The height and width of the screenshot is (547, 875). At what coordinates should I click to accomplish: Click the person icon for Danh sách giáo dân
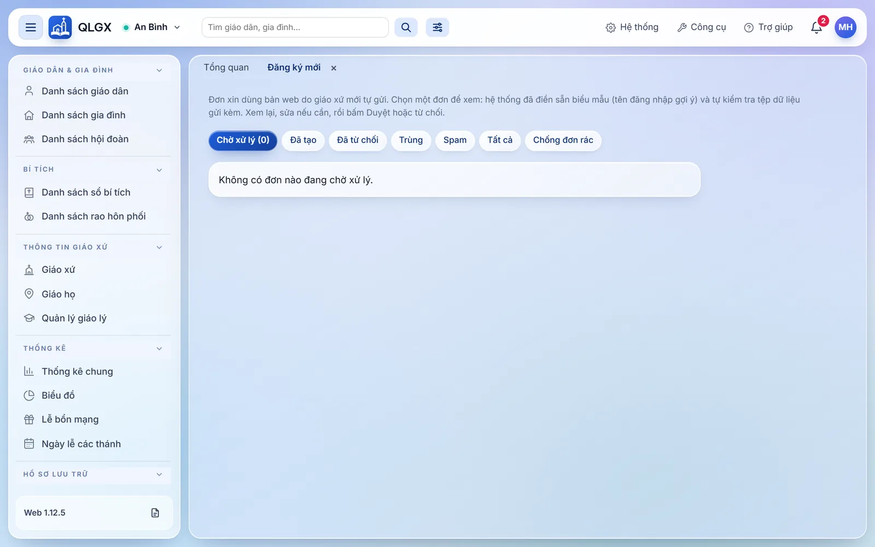[29, 91]
